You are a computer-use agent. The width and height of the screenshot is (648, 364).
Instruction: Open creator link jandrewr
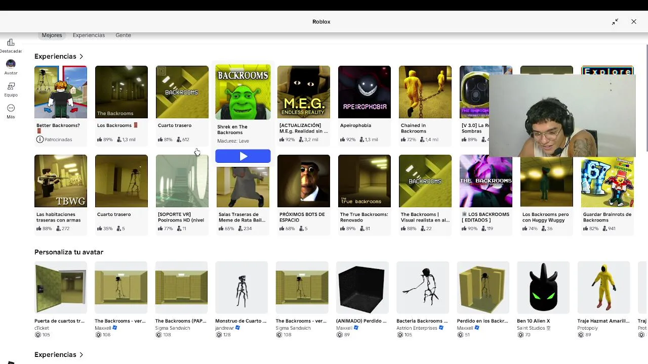pyautogui.click(x=225, y=328)
